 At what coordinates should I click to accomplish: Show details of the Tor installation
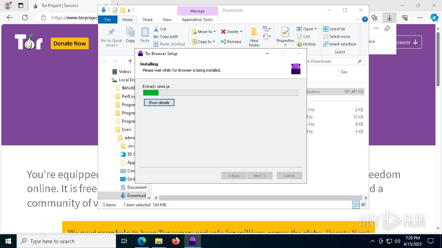coord(159,103)
